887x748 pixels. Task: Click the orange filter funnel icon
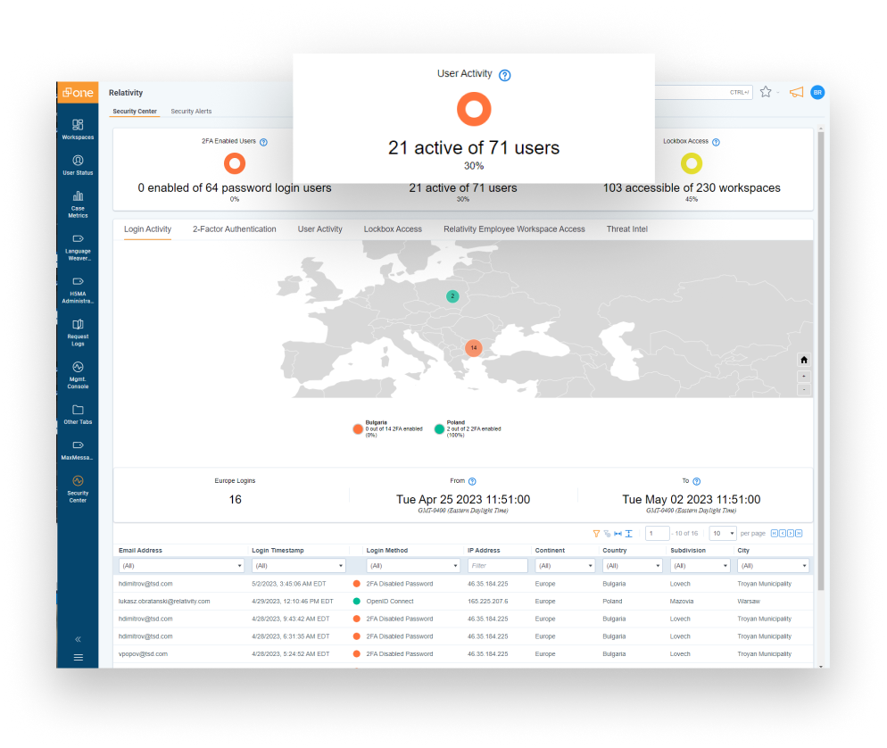596,533
